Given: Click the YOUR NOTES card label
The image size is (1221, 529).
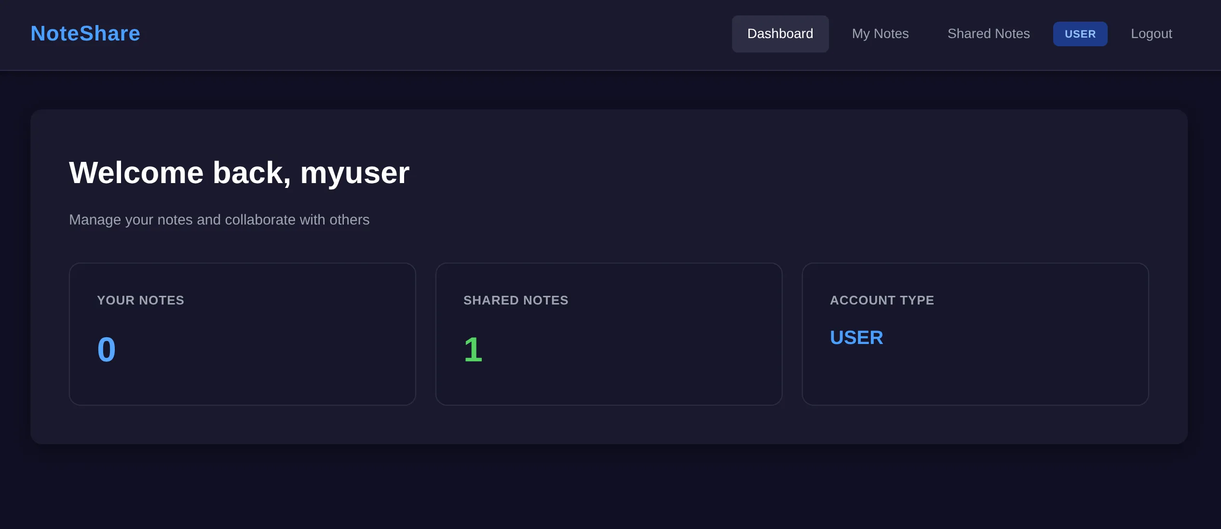Looking at the screenshot, I should tap(140, 300).
